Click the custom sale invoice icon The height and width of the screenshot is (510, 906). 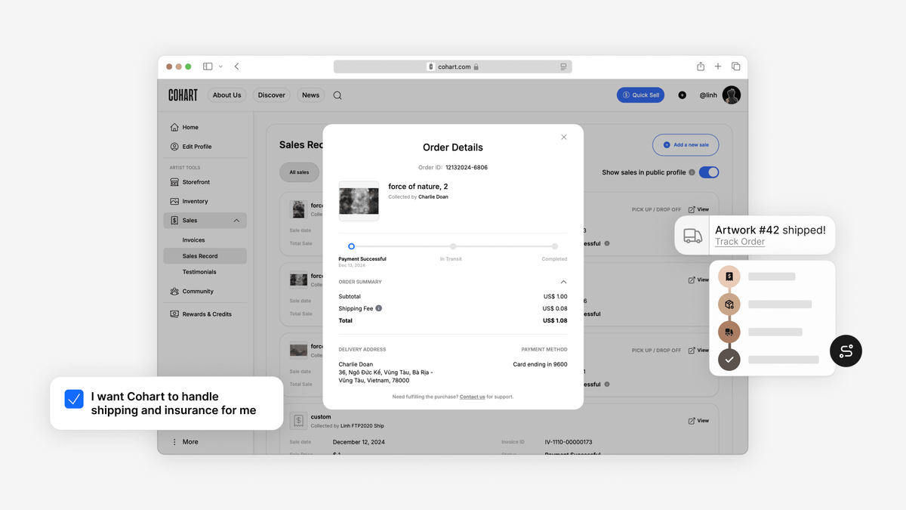click(x=299, y=421)
